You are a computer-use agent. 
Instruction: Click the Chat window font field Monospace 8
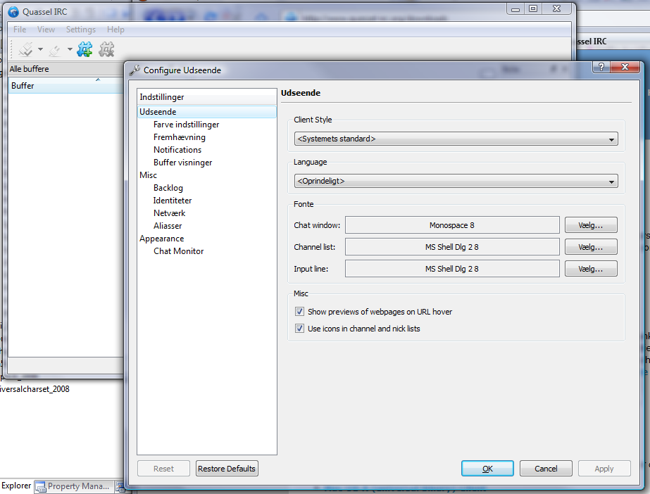(452, 225)
